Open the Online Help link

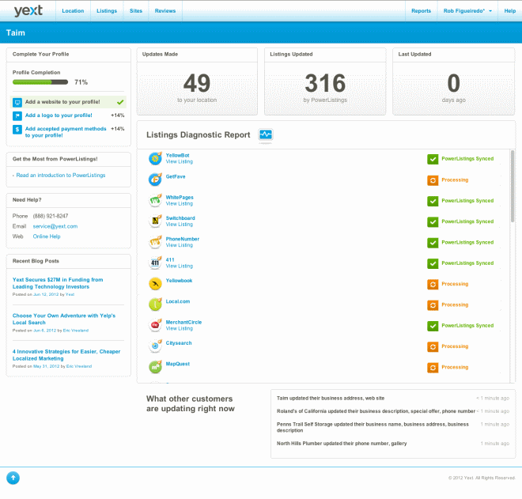coord(47,236)
